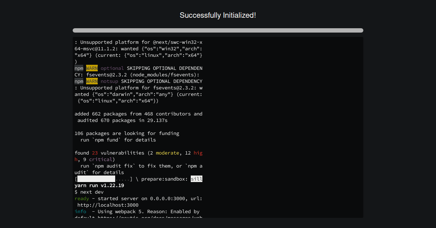Select the notsup warning label
This screenshot has width=436, height=228.
pos(109,81)
